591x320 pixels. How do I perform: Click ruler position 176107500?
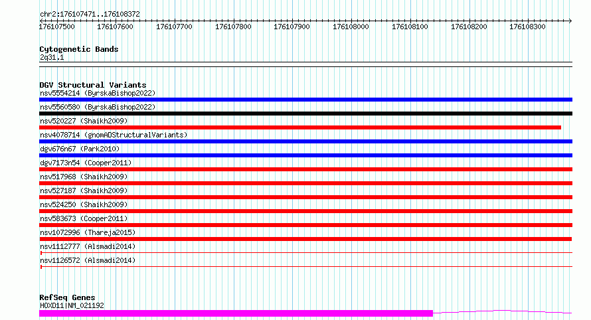57,27
